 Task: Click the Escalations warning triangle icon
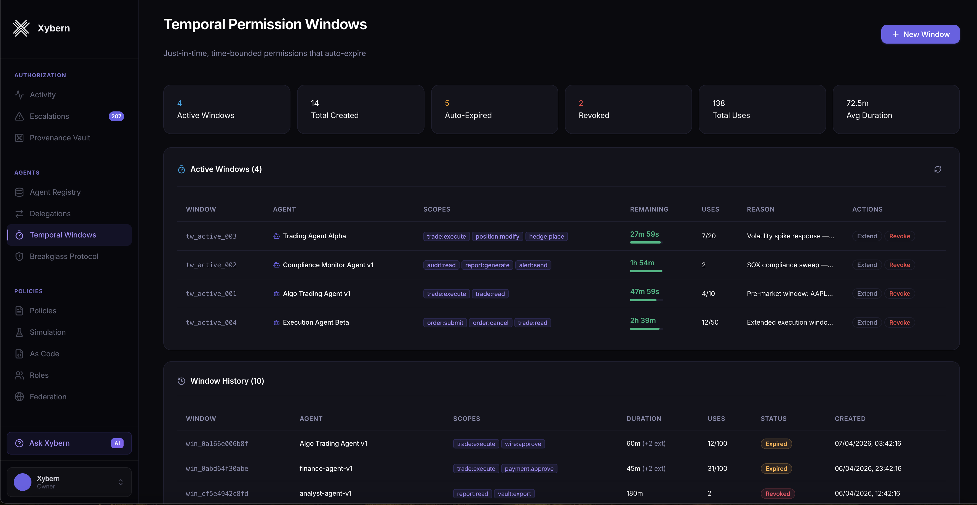tap(19, 116)
